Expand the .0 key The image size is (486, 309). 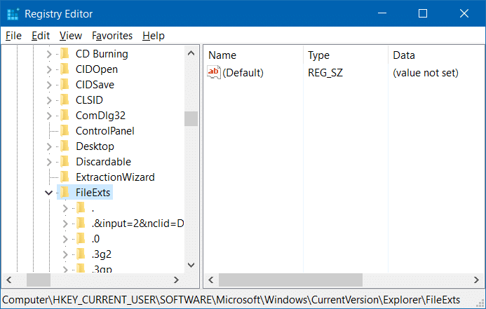point(65,239)
